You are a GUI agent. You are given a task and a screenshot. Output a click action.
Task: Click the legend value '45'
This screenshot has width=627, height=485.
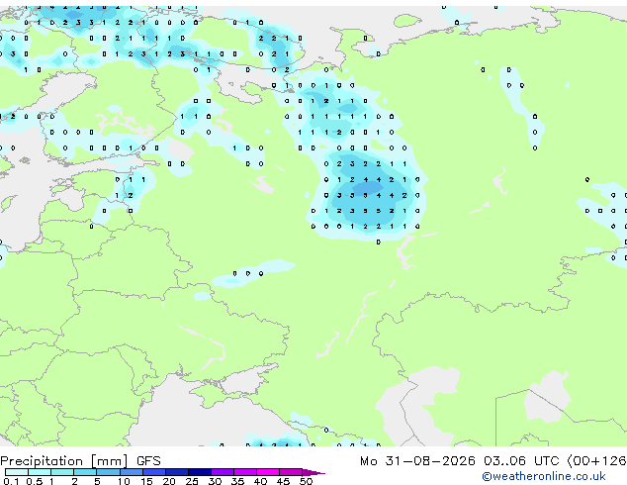click(x=283, y=481)
